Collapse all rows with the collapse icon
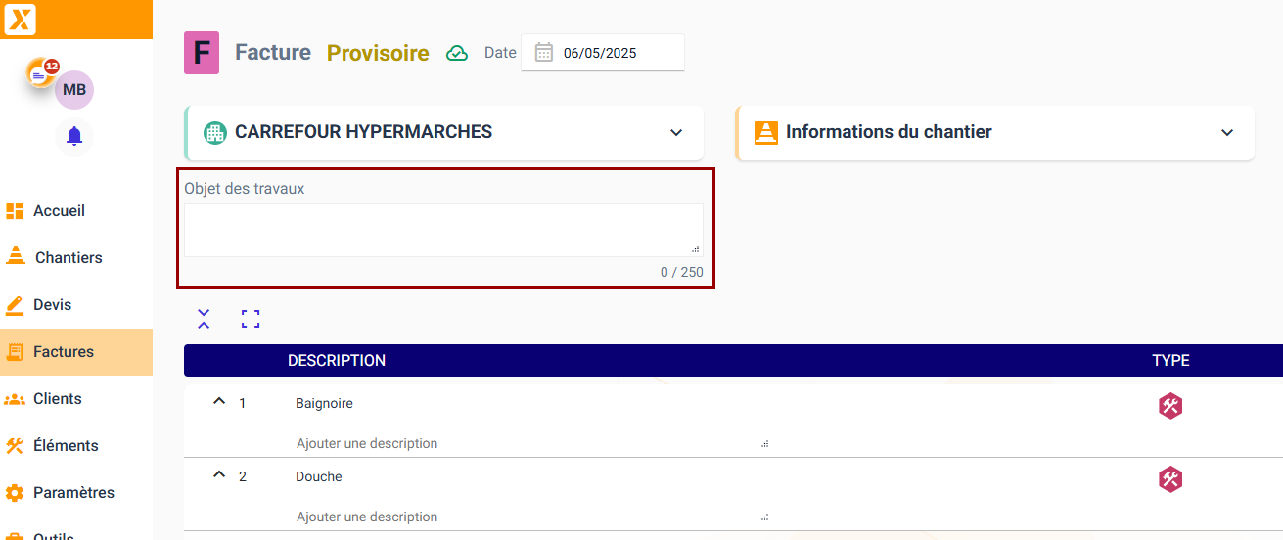This screenshot has height=540, width=1283. [204, 318]
